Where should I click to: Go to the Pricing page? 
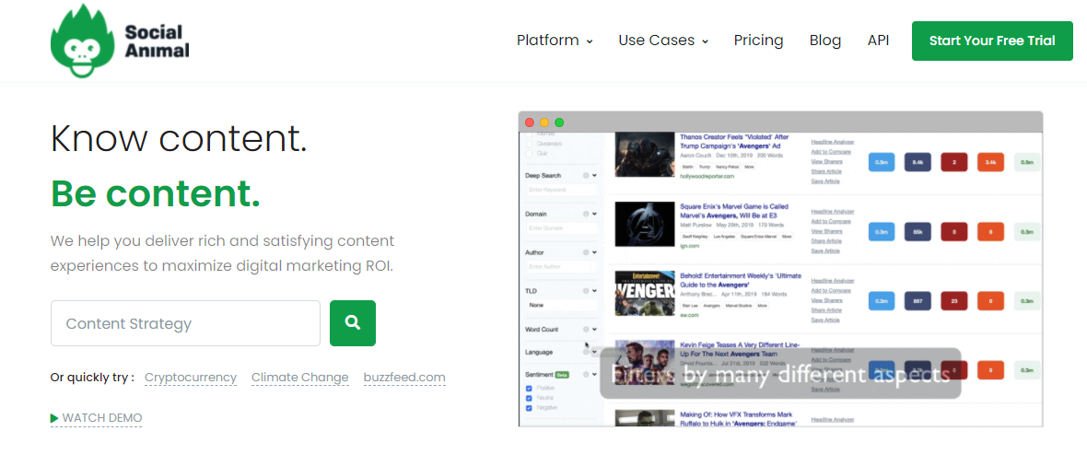coord(758,41)
